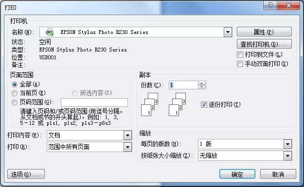
Task: Click 查找打印机 button
Action: (x=264, y=44)
